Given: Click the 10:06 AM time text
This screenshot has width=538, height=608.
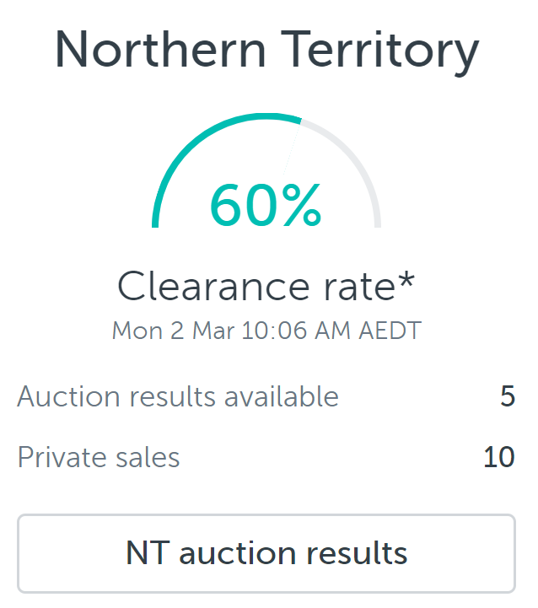Looking at the screenshot, I should coord(296,331).
